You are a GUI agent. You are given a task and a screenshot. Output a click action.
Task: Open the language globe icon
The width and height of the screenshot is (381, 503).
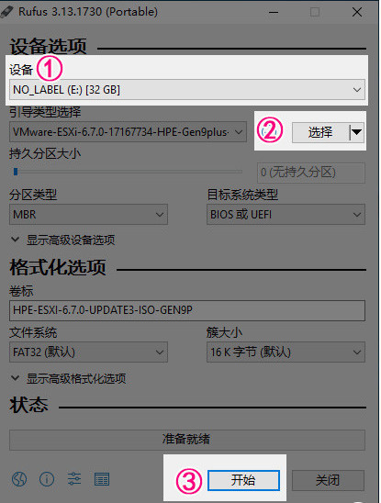point(19,479)
